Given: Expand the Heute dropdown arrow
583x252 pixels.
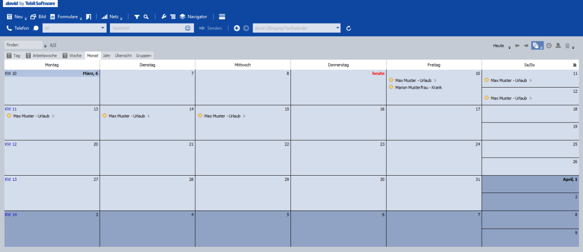Looking at the screenshot, I should [509, 47].
